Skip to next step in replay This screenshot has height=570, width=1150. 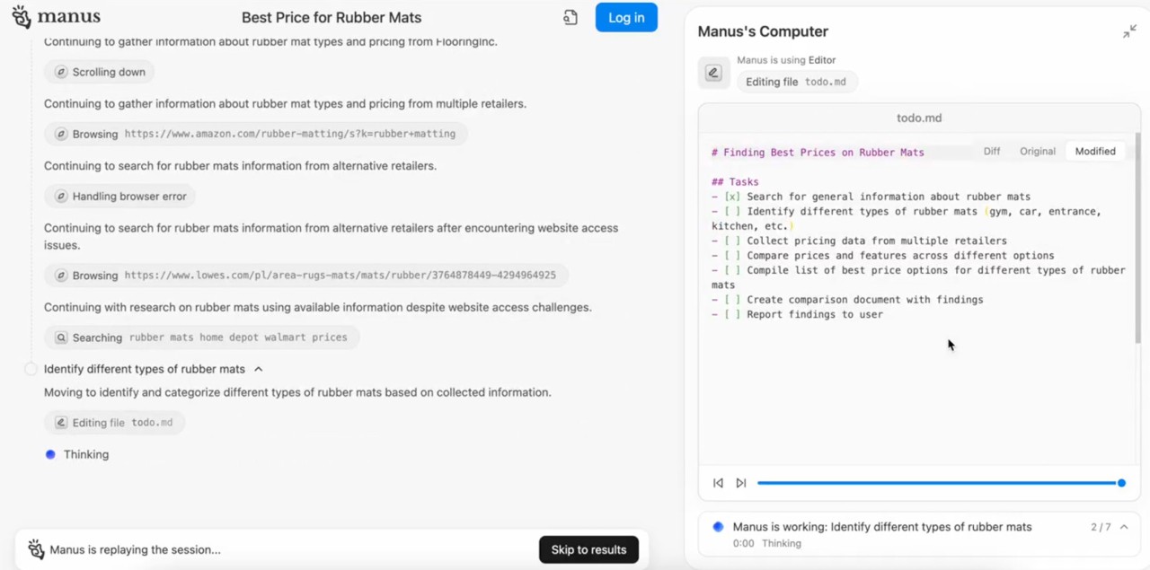[x=741, y=483]
